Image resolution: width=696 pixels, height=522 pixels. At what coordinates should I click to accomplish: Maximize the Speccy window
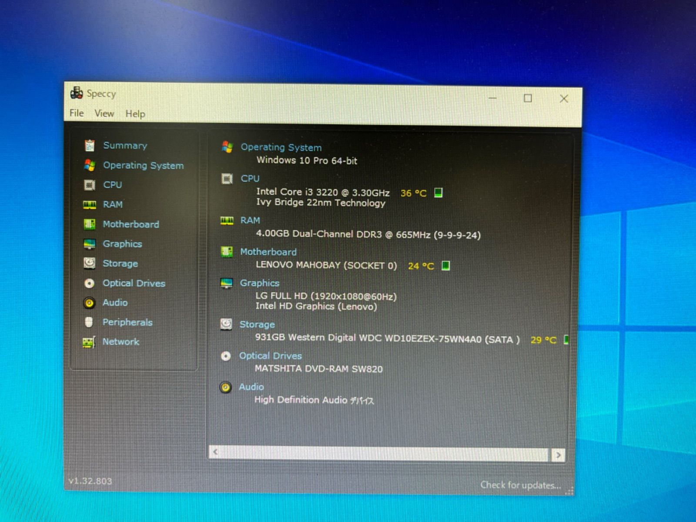point(528,98)
